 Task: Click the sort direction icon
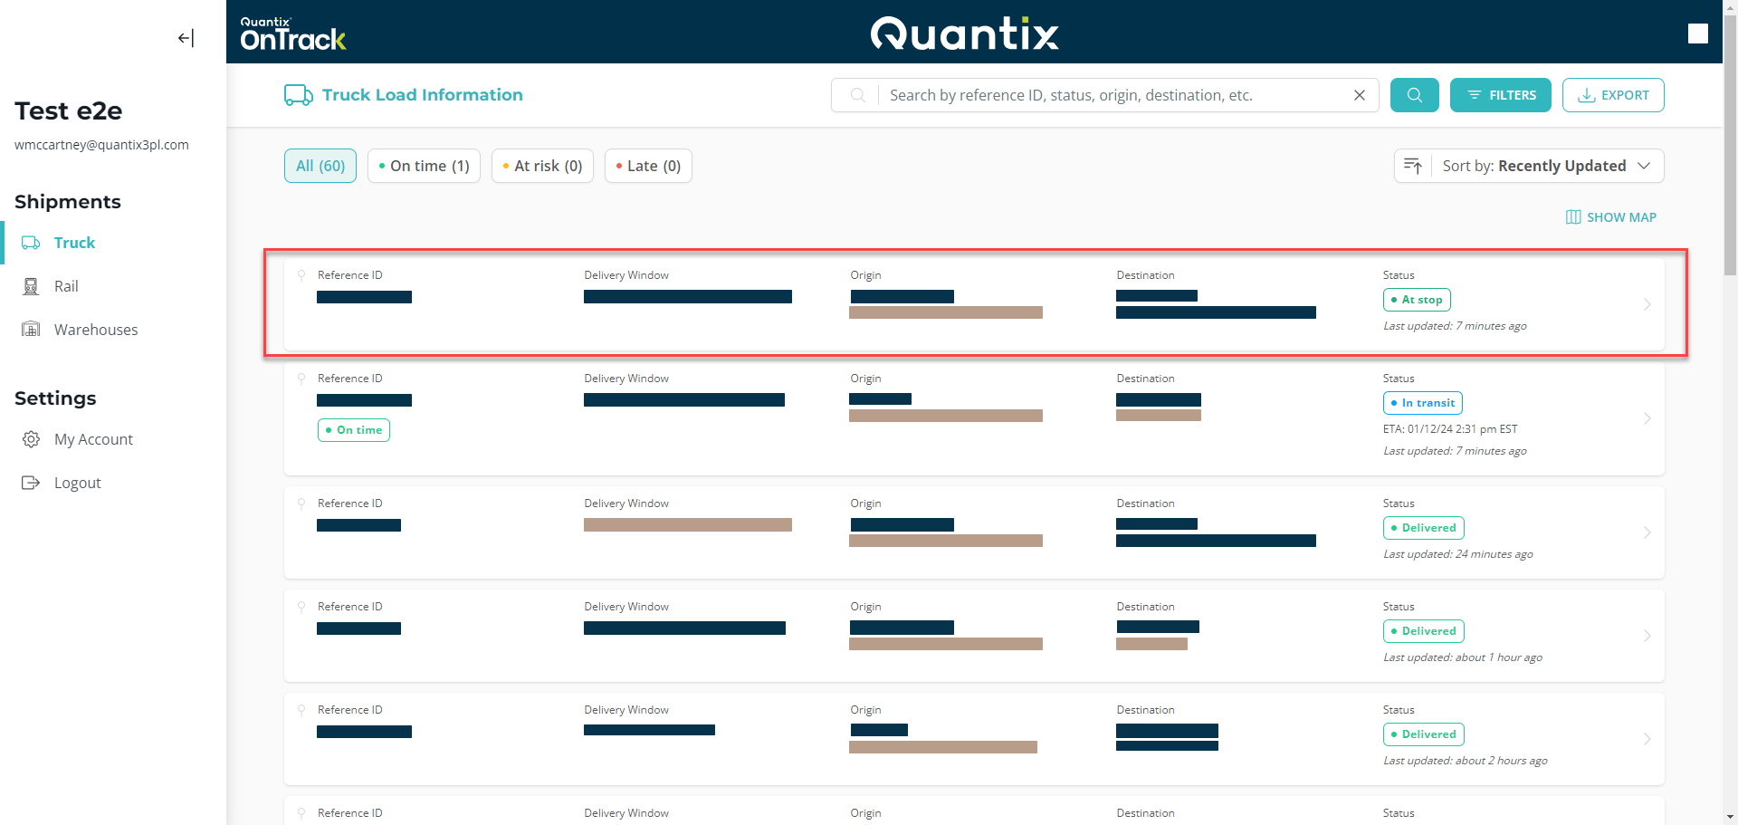tap(1412, 166)
